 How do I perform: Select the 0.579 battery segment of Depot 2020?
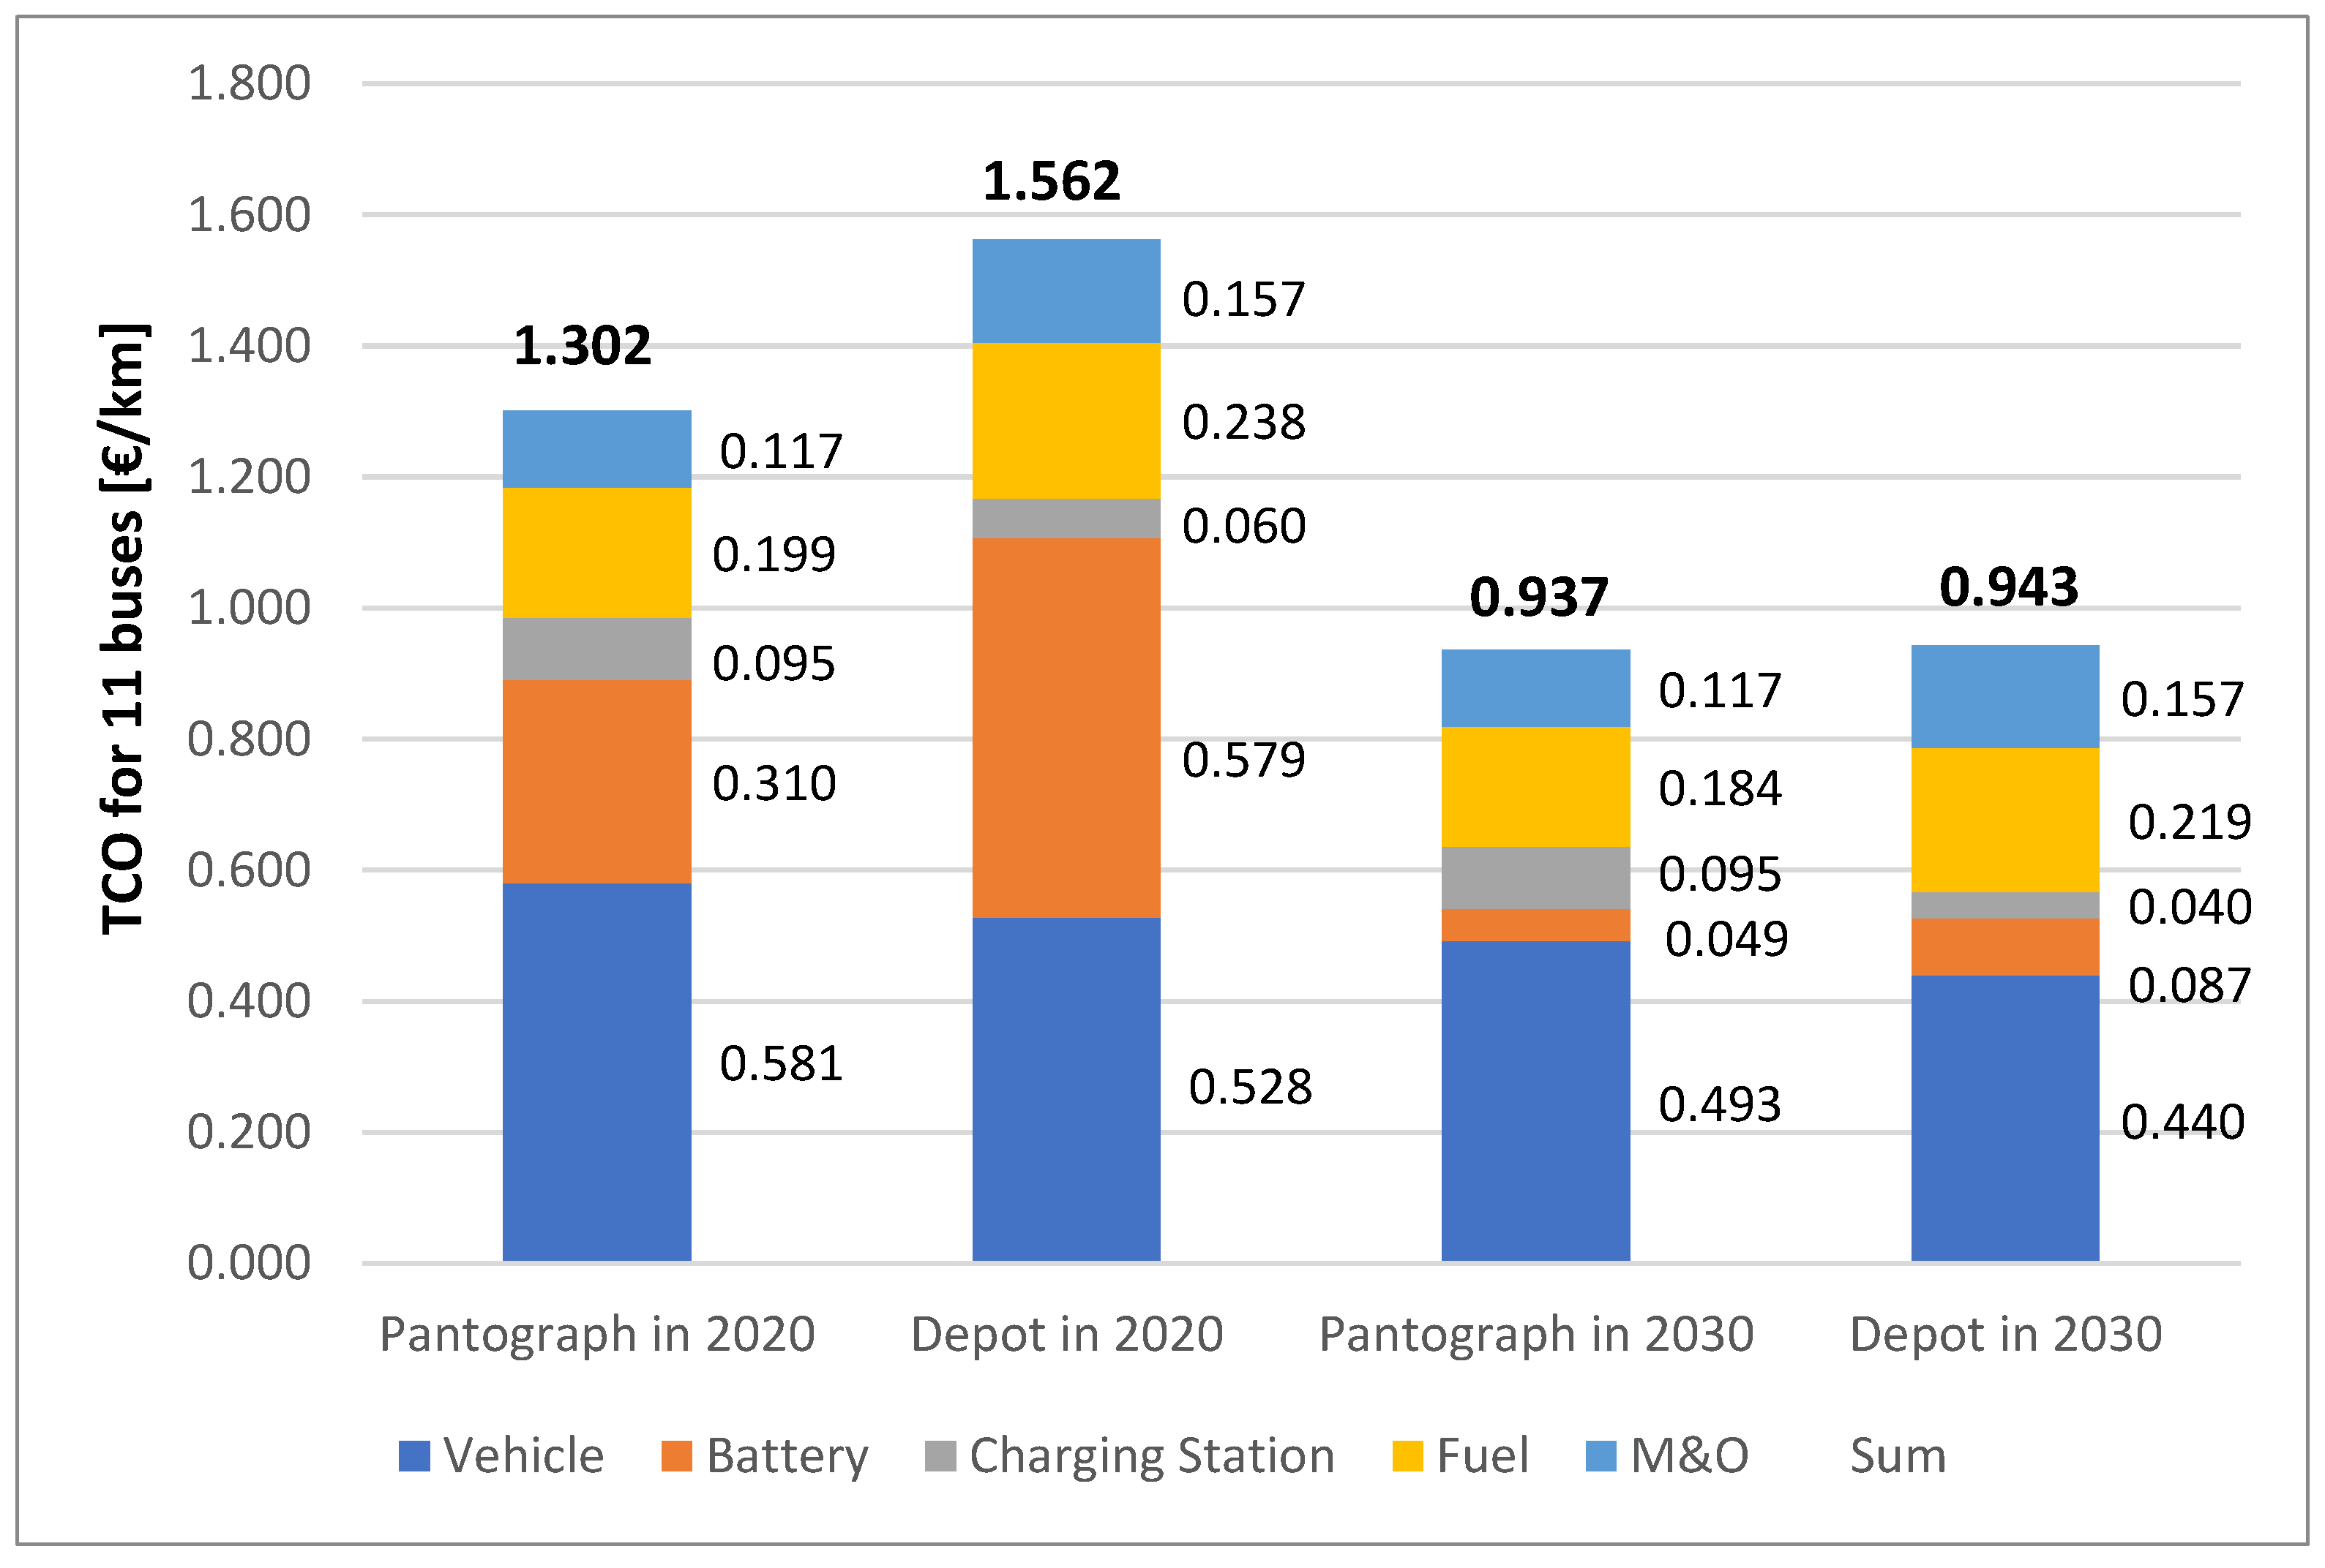click(x=1066, y=728)
